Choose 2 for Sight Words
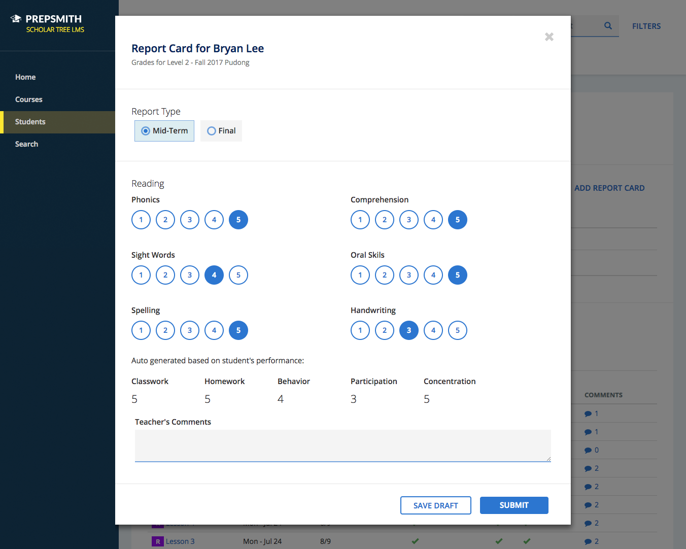 pyautogui.click(x=165, y=275)
